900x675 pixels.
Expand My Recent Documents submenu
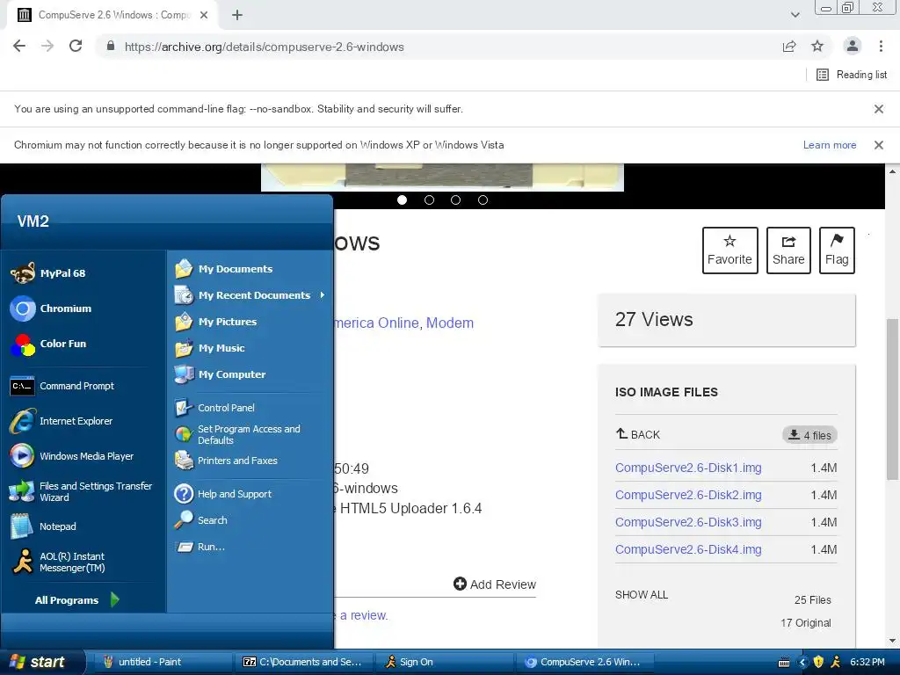pos(250,295)
